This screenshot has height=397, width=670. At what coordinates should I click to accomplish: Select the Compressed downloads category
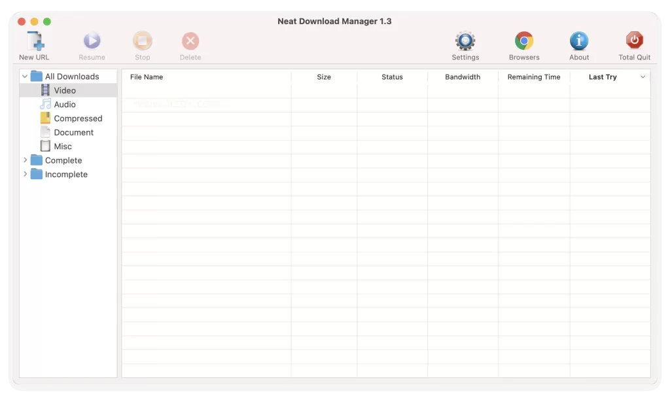pyautogui.click(x=79, y=118)
